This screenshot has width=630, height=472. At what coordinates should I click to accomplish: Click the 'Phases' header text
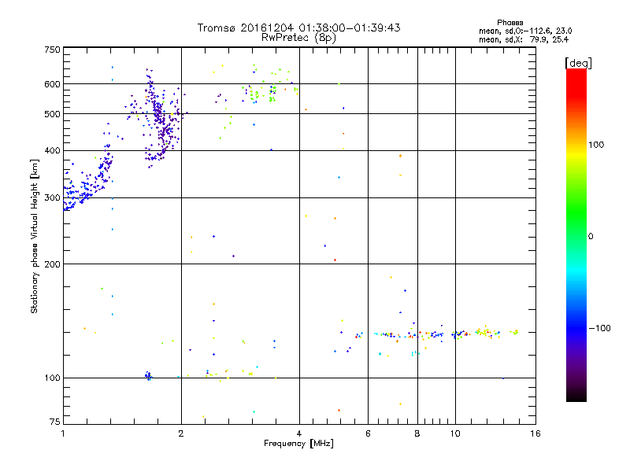510,23
